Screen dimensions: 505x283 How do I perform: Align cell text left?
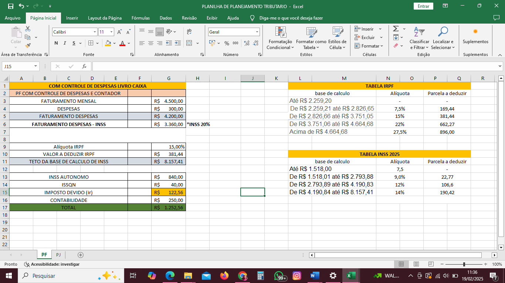point(142,43)
